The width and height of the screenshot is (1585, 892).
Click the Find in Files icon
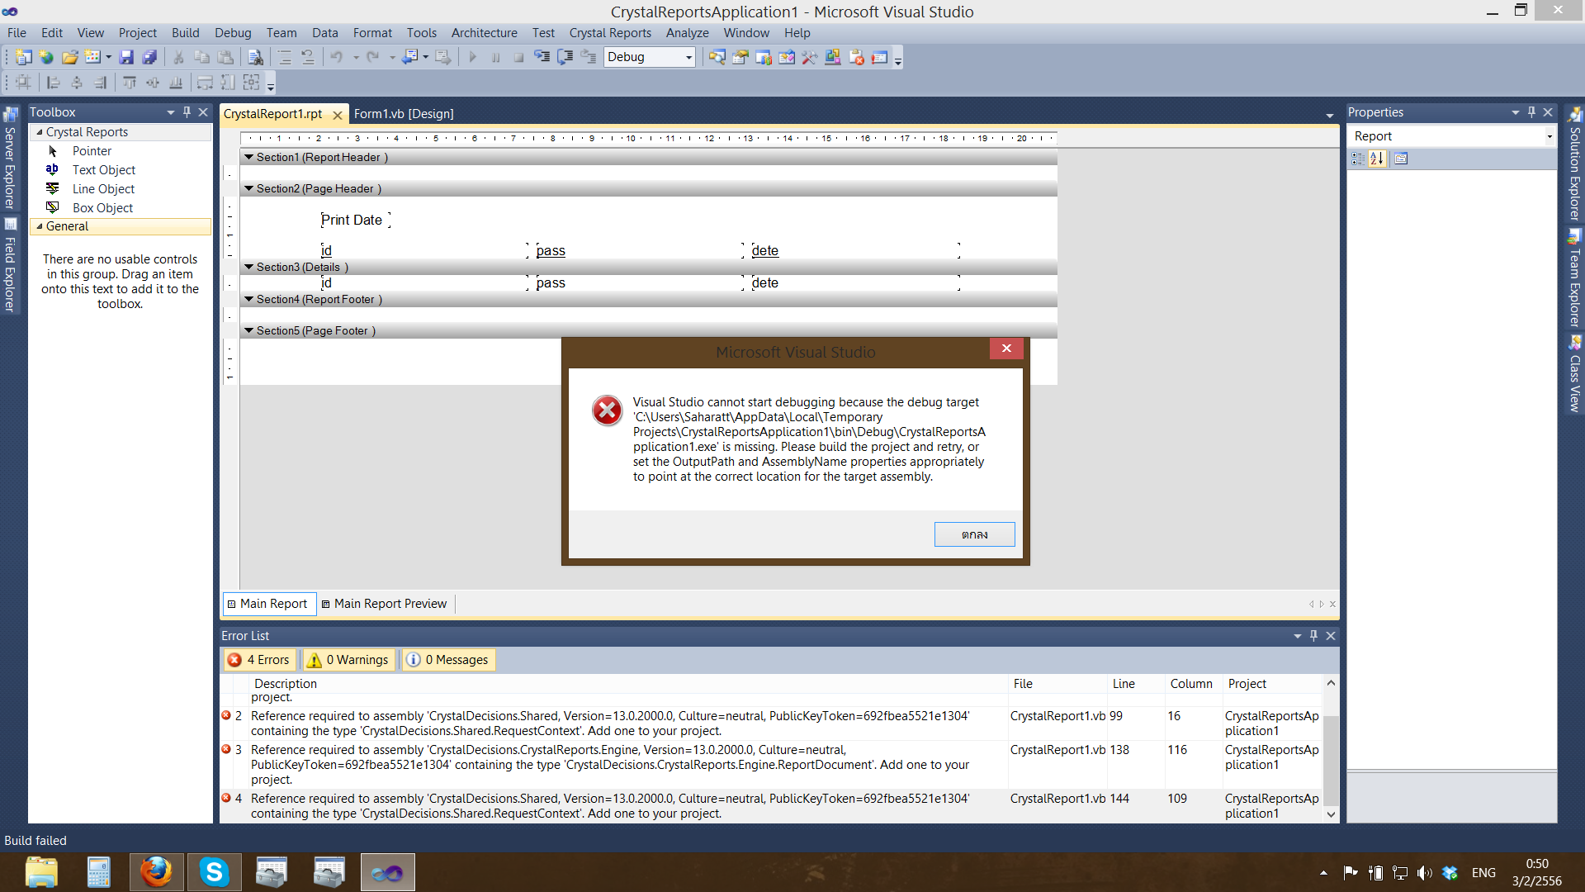pos(256,57)
